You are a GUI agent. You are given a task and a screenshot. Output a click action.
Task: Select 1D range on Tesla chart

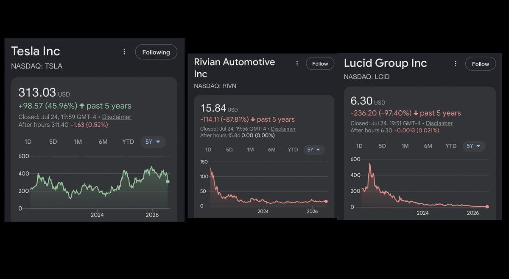[x=28, y=142]
